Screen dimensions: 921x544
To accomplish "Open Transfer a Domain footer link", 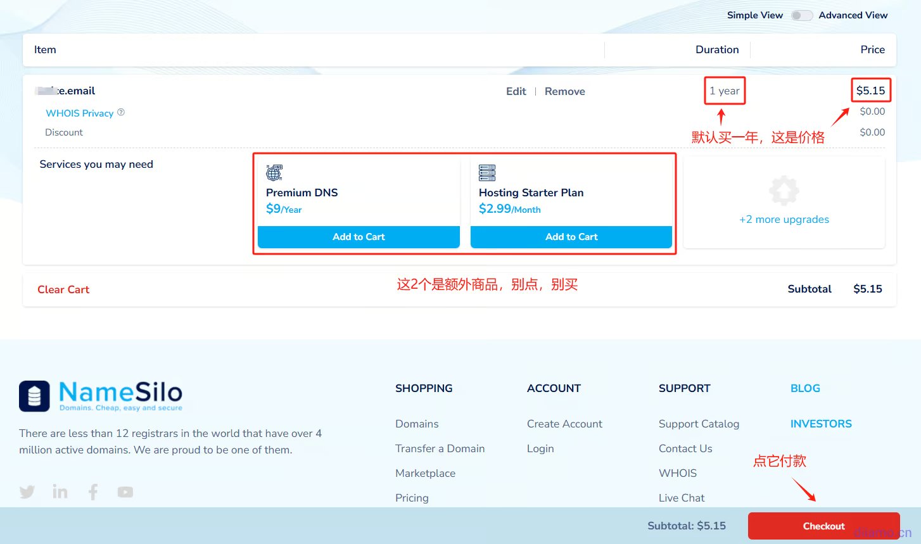I will [x=440, y=448].
